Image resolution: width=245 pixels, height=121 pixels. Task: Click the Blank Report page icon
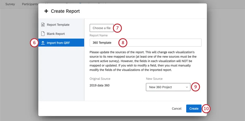click(43, 34)
